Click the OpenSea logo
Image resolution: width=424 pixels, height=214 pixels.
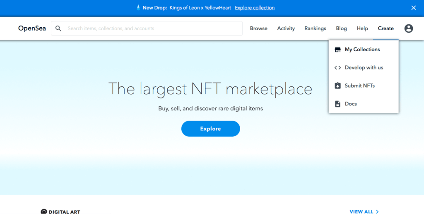pyautogui.click(x=31, y=29)
